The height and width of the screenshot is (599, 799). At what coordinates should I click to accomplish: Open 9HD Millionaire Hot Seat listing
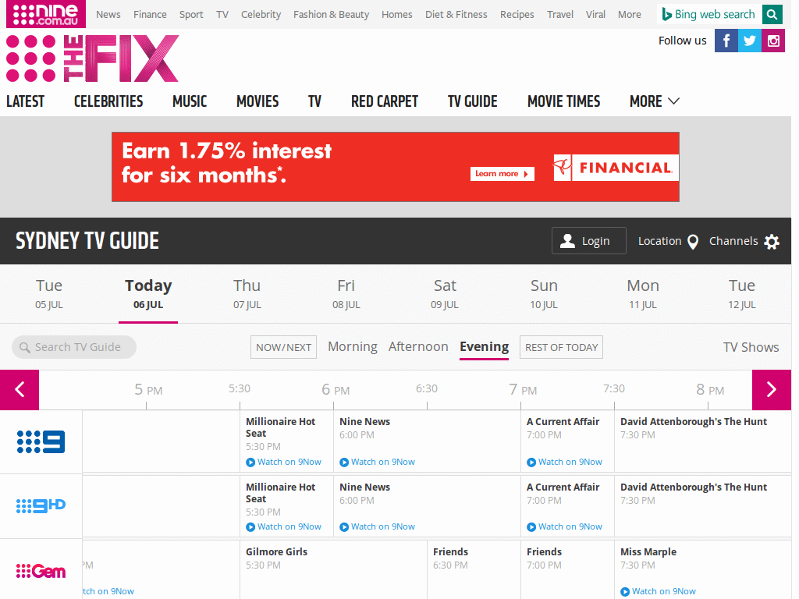[x=280, y=493]
